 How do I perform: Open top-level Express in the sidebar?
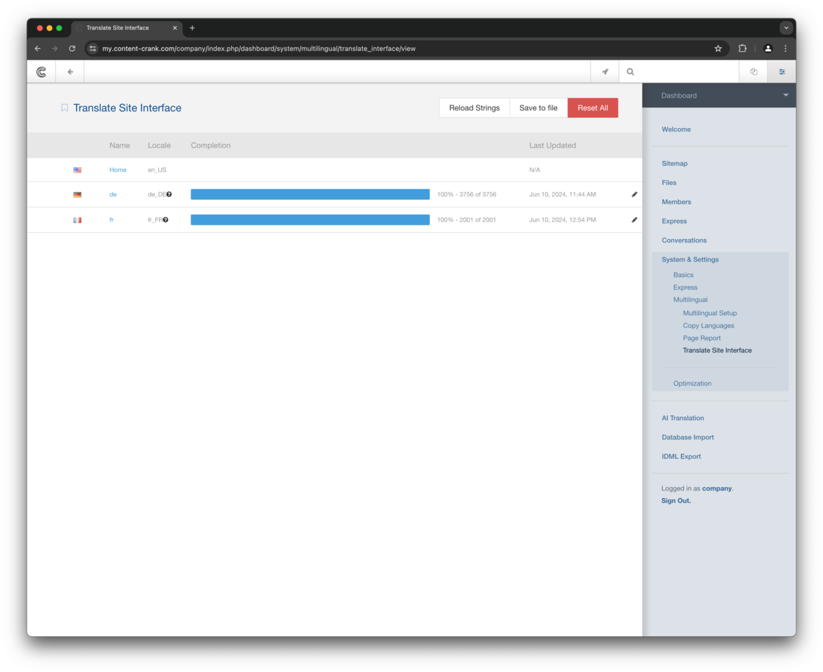pyautogui.click(x=674, y=221)
